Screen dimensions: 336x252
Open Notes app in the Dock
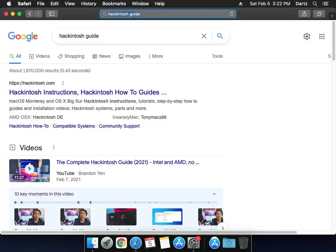click(x=165, y=243)
